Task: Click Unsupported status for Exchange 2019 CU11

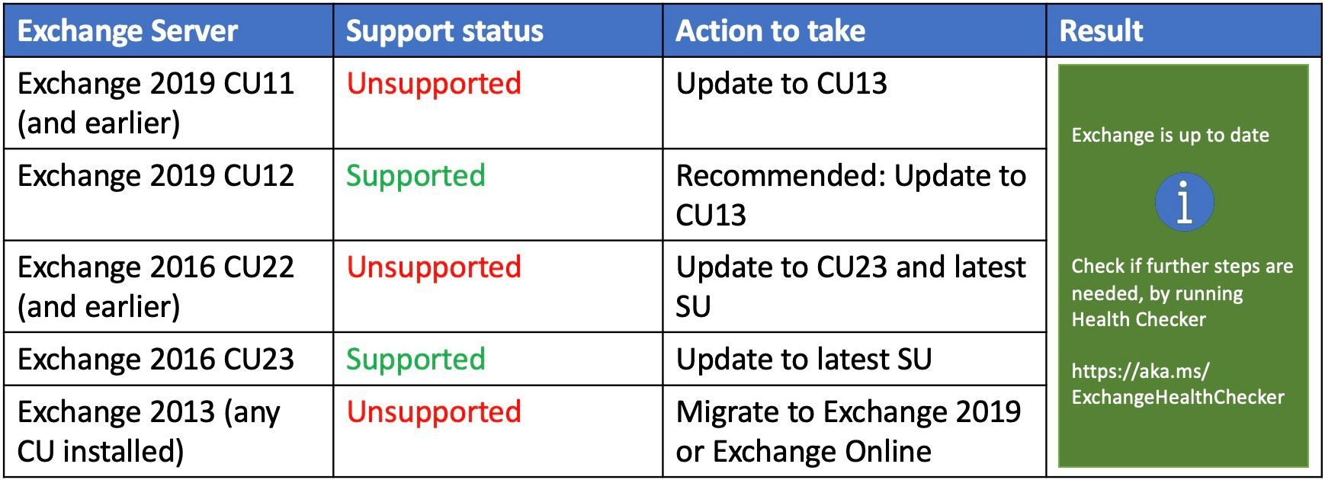Action: [x=434, y=84]
